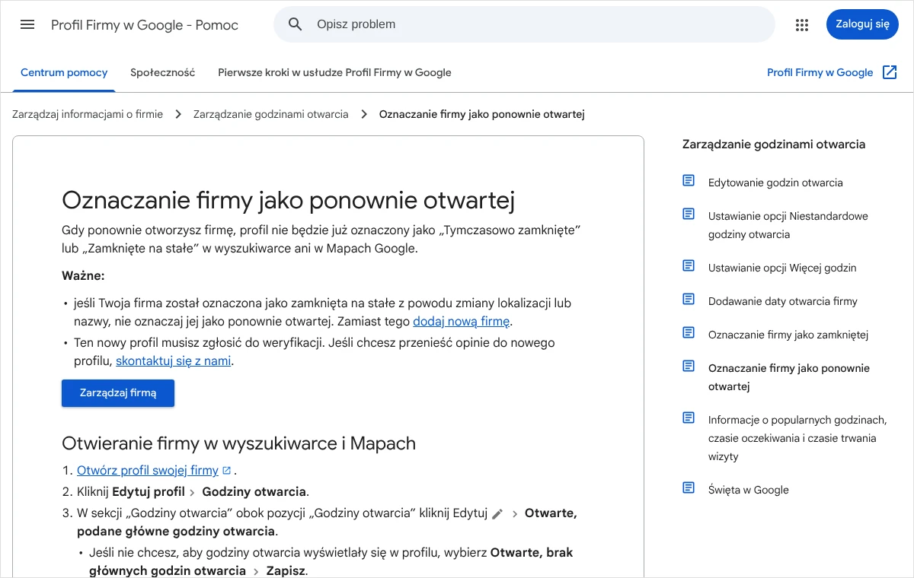Click the Opisz problem search field
914x578 pixels.
524,24
